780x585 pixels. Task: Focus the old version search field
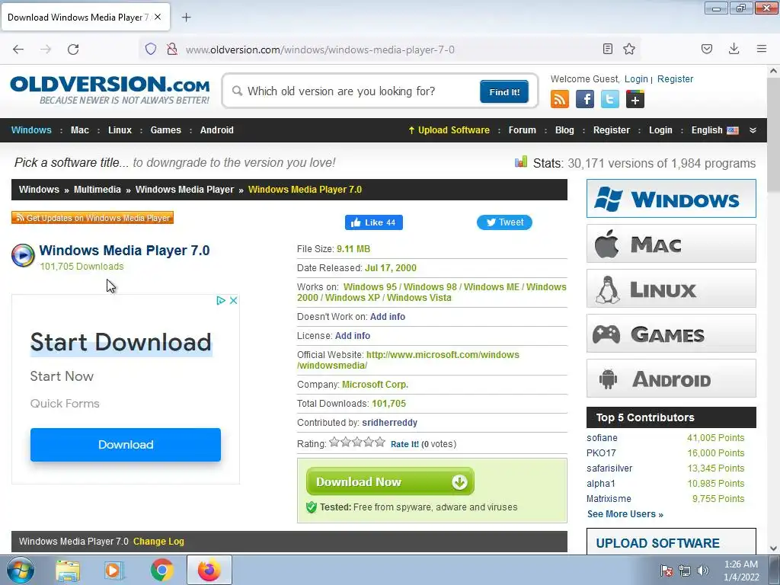point(356,91)
